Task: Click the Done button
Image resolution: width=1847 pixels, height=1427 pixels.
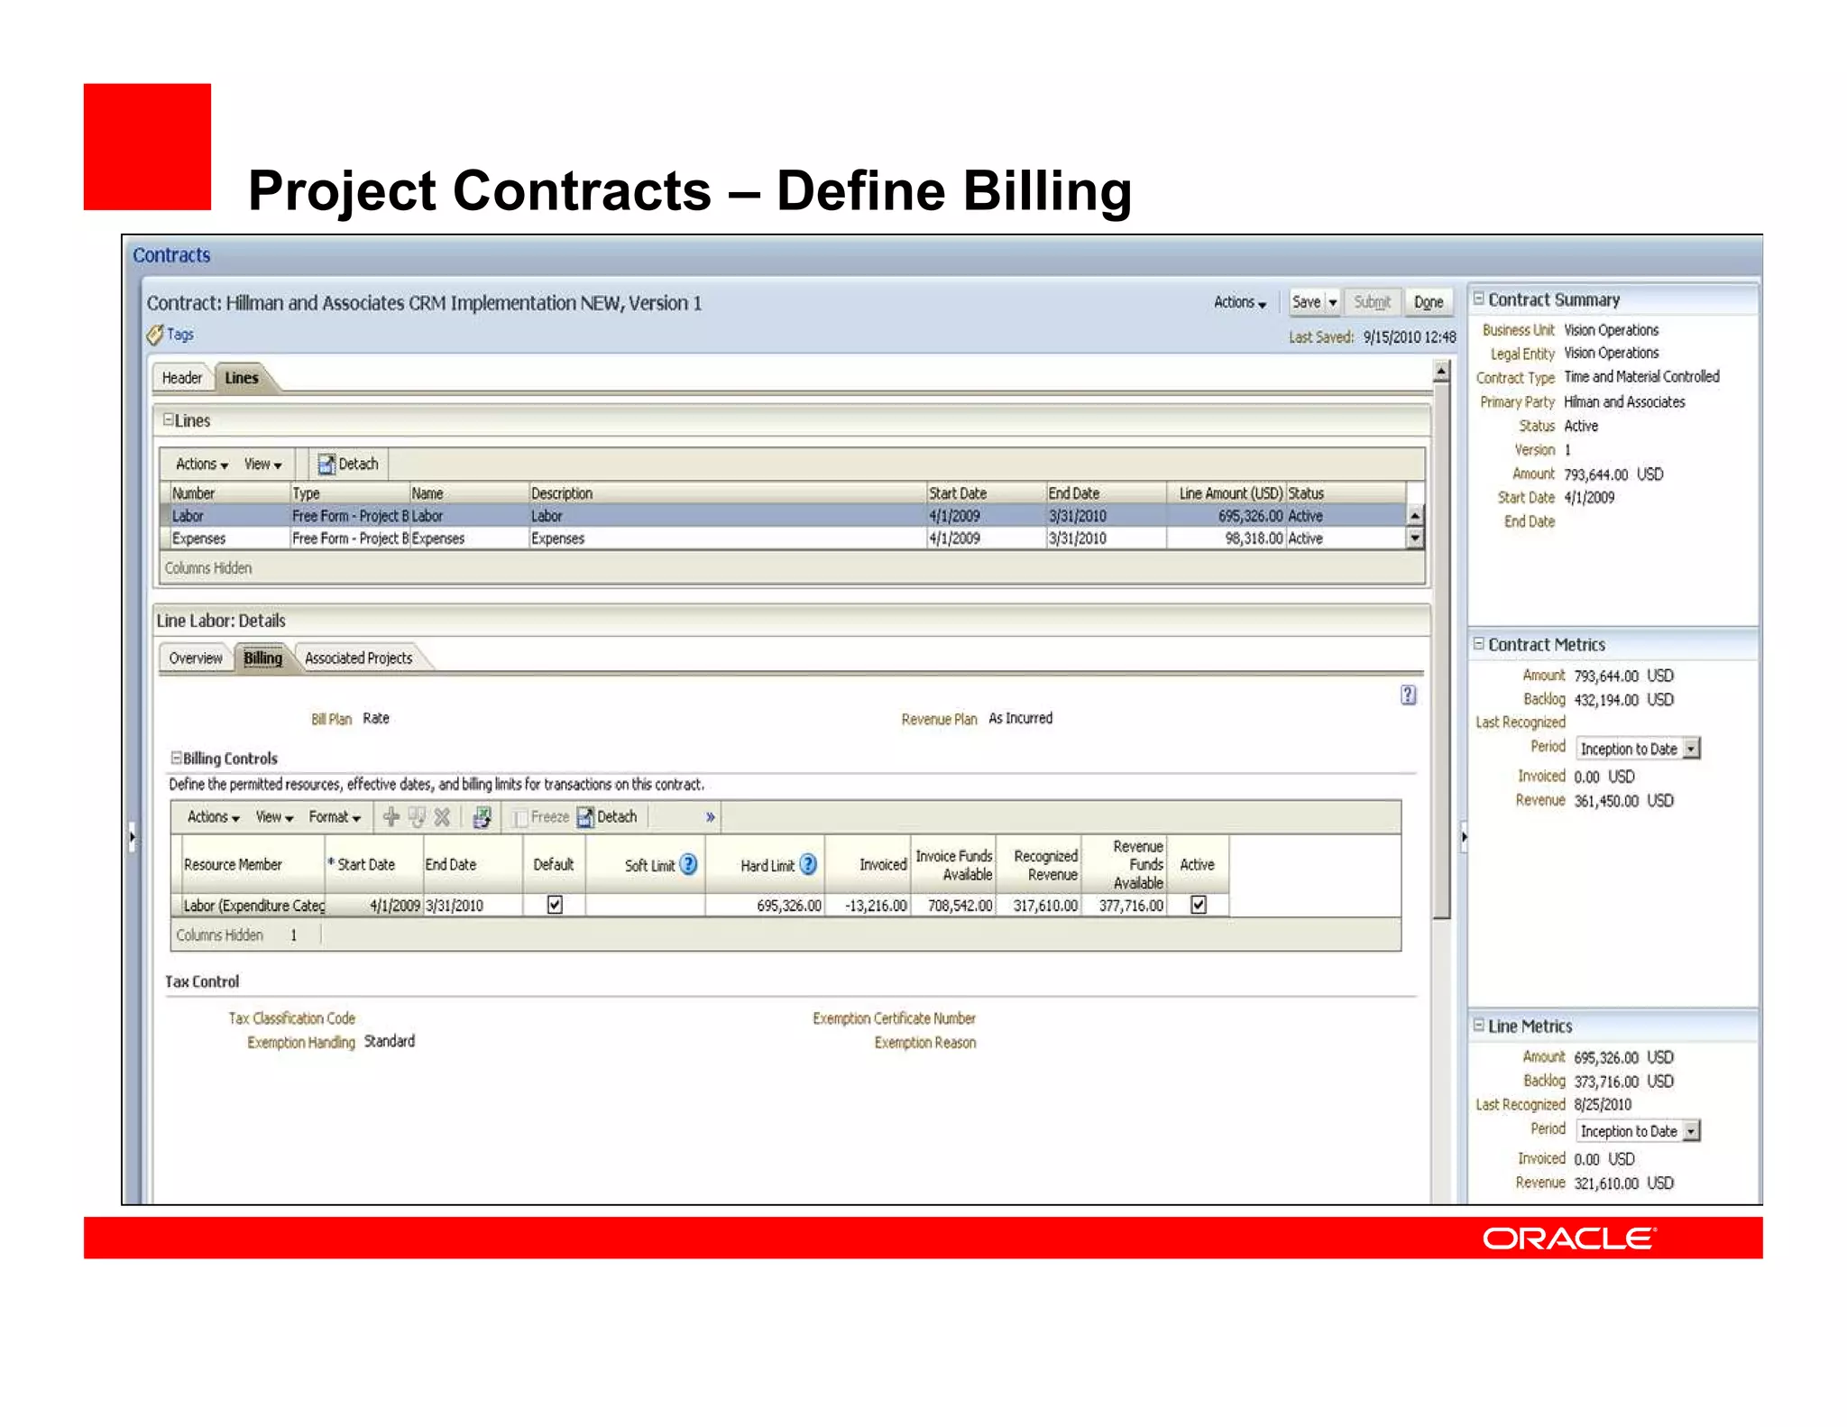Action: point(1429,302)
